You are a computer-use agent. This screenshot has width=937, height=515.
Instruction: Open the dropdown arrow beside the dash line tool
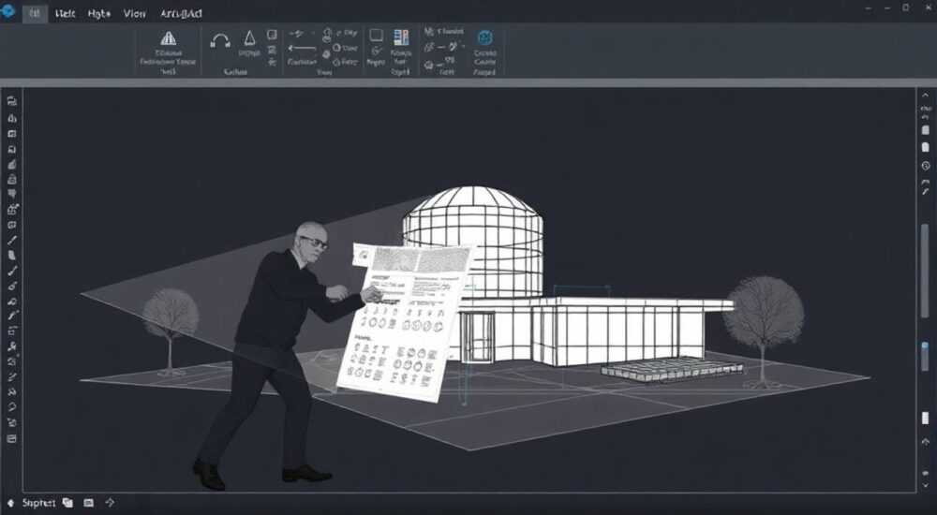click(x=314, y=34)
